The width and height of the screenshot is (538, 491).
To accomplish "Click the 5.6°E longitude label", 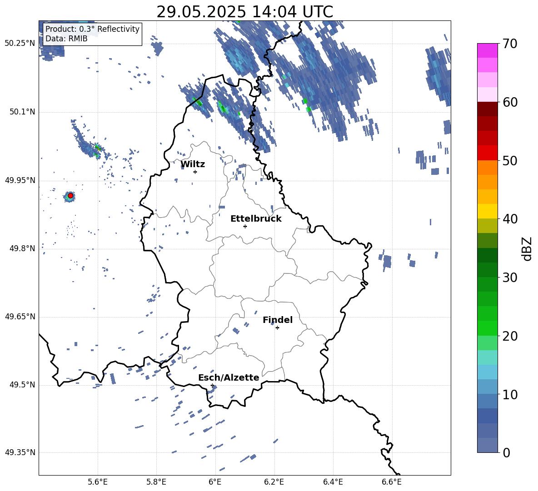I will pos(97,482).
